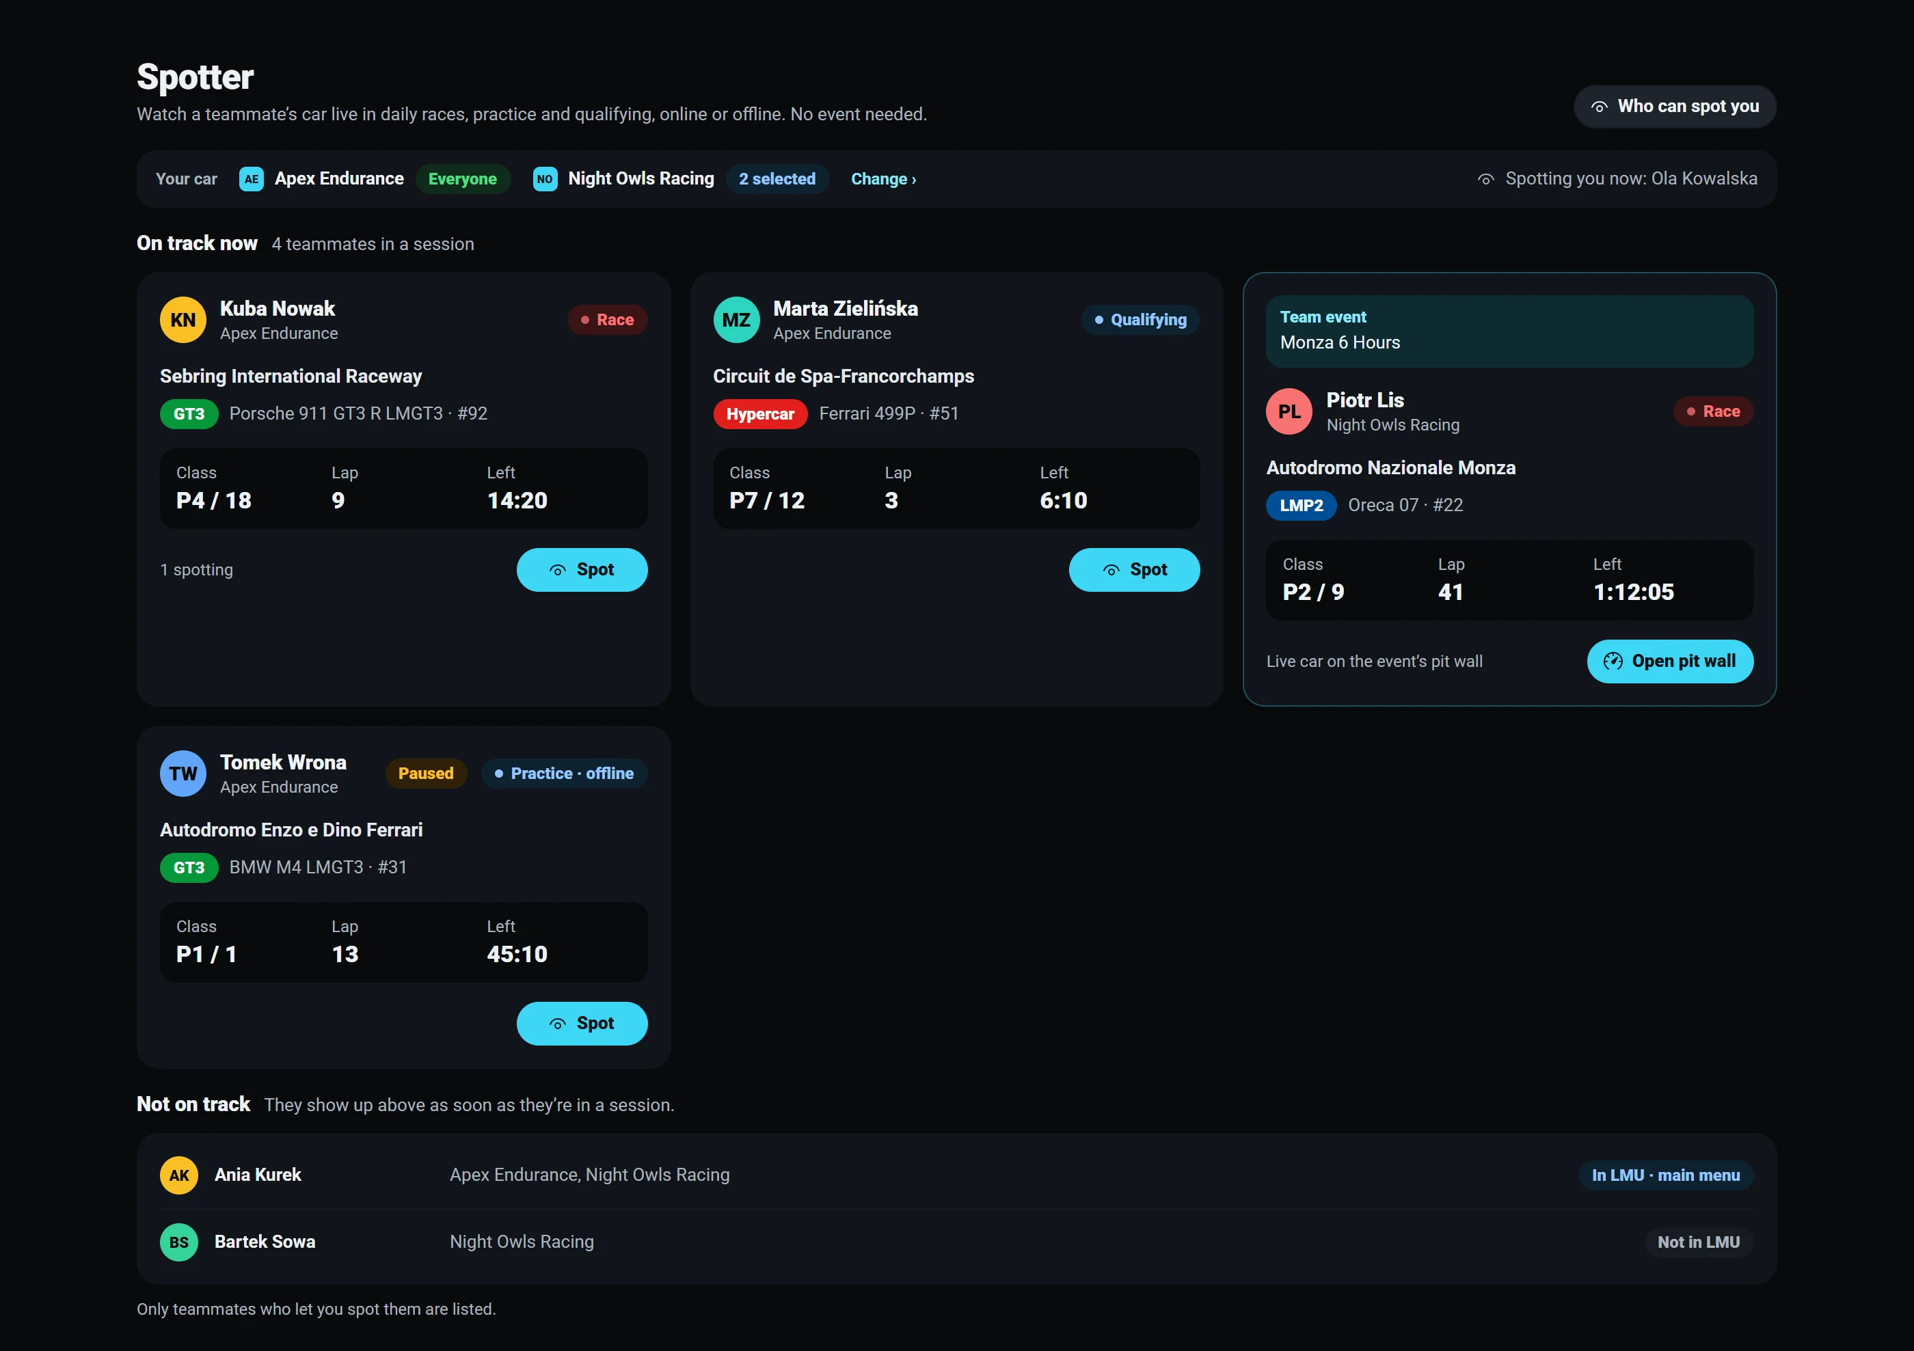Open pit wall for Piotr Lis
Screen dimensions: 1914x1351
[x=1670, y=661]
